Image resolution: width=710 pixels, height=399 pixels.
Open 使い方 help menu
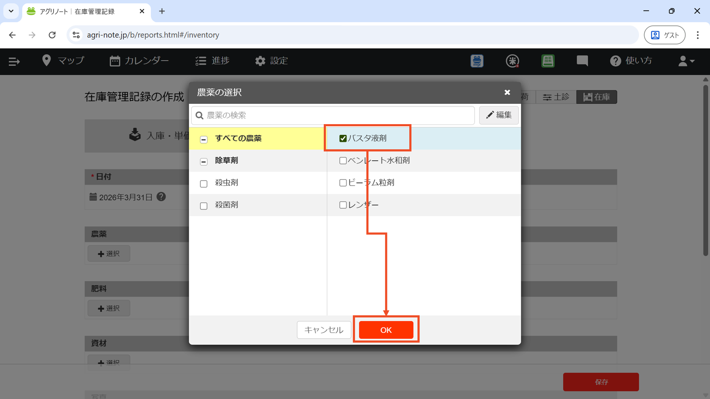(631, 61)
